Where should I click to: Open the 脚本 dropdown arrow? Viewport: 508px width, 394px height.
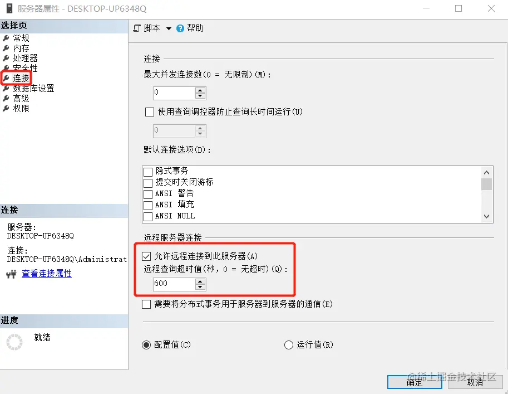point(169,28)
